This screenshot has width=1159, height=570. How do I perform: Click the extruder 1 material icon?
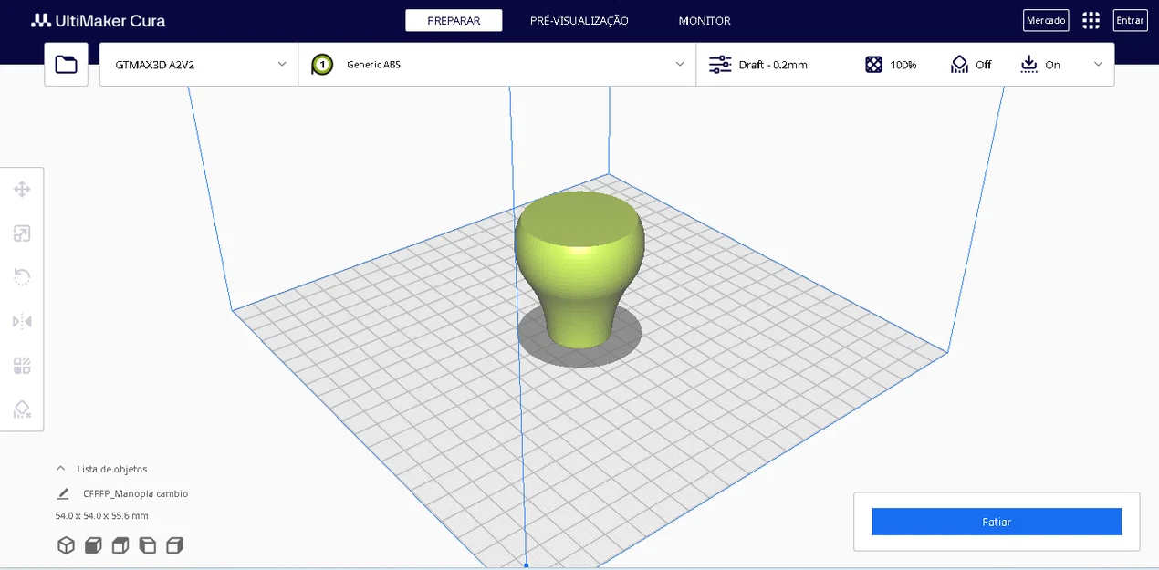322,65
